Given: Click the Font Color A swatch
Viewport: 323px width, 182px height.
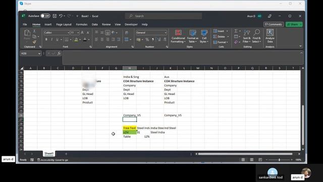Looking at the screenshot, I should point(85,39).
